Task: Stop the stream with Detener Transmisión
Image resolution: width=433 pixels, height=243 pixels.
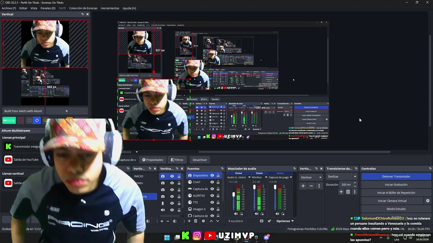Action: pos(396,177)
